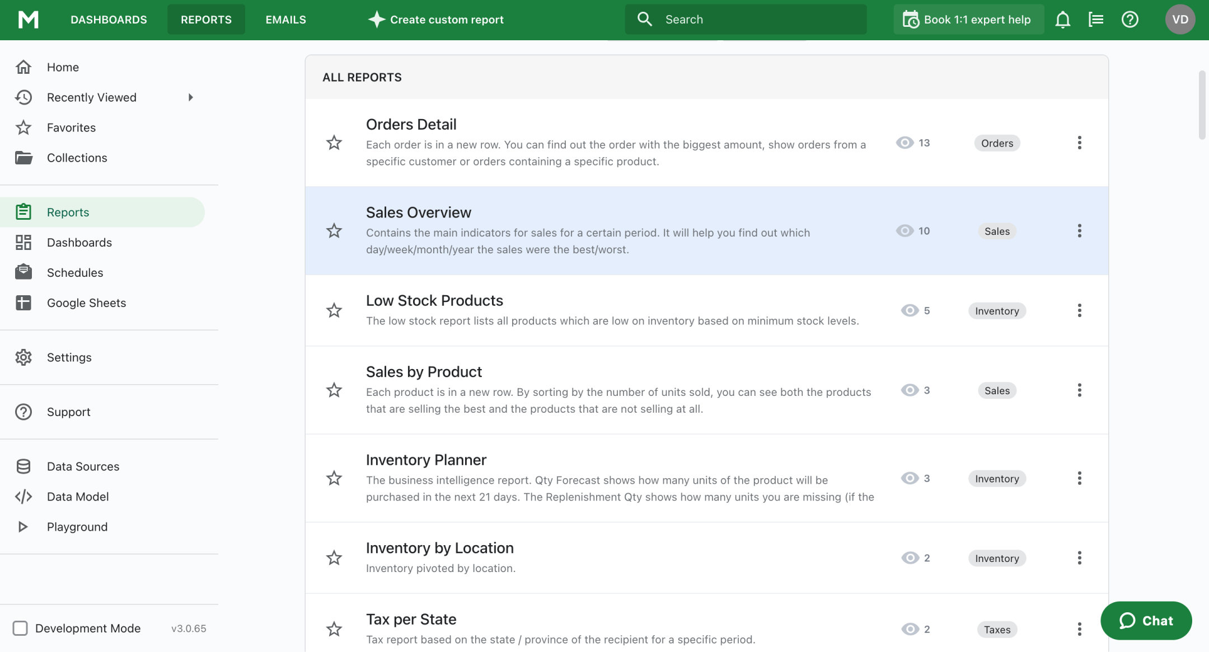Click the notifications bell icon

click(x=1062, y=20)
